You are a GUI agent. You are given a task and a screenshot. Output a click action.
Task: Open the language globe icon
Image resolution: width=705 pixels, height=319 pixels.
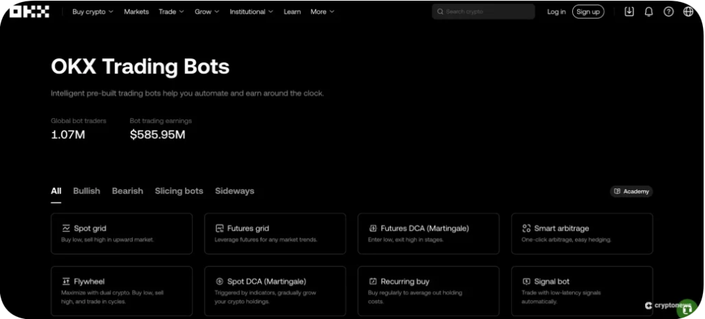click(x=688, y=12)
